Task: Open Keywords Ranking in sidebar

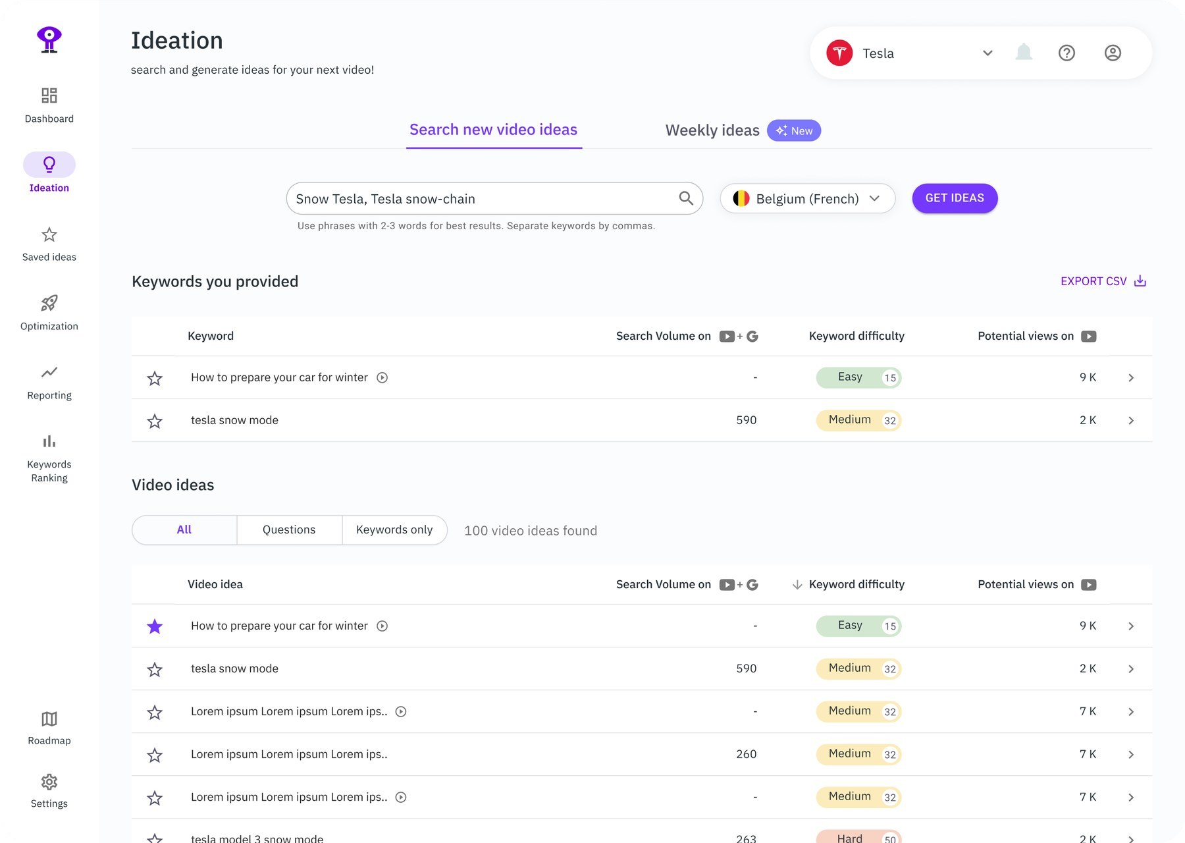Action: 49,458
